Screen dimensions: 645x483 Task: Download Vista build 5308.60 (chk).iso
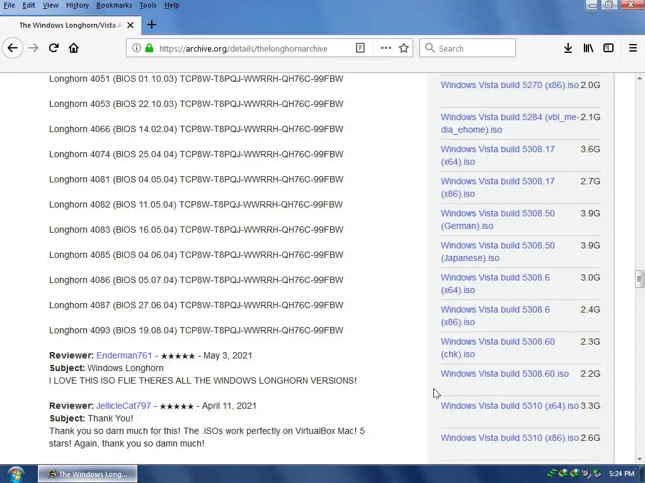click(x=498, y=347)
